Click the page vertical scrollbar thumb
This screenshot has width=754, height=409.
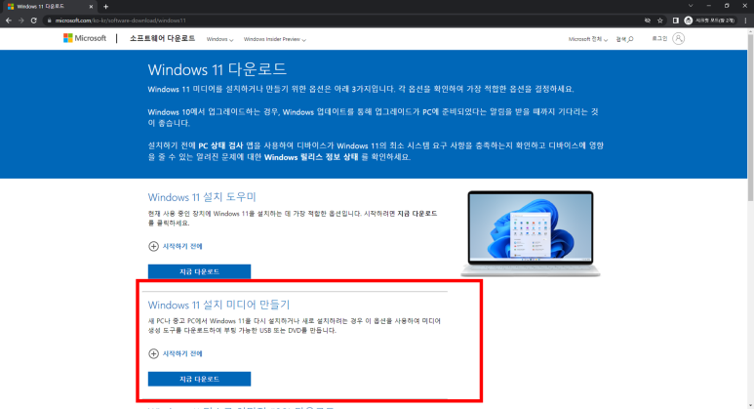[x=750, y=118]
